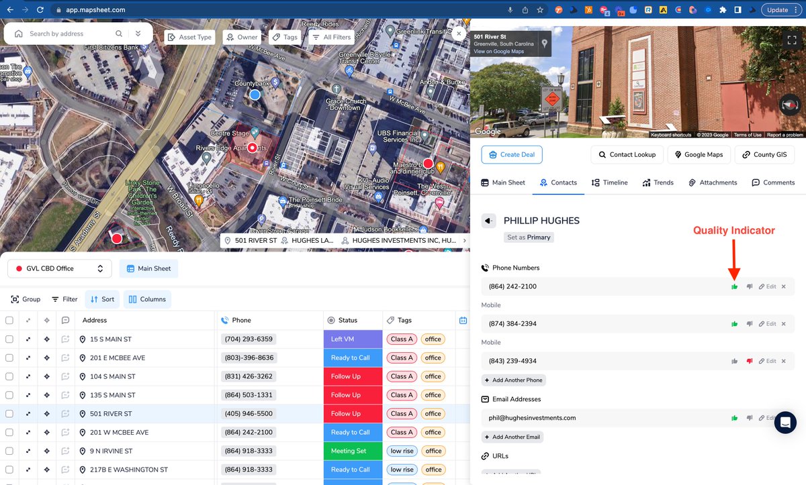
Task: Open the Owner filter dropdown
Action: 242,37
